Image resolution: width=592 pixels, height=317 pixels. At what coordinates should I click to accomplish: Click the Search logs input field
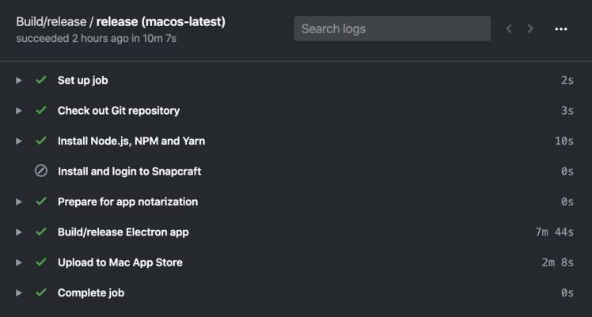coord(393,28)
